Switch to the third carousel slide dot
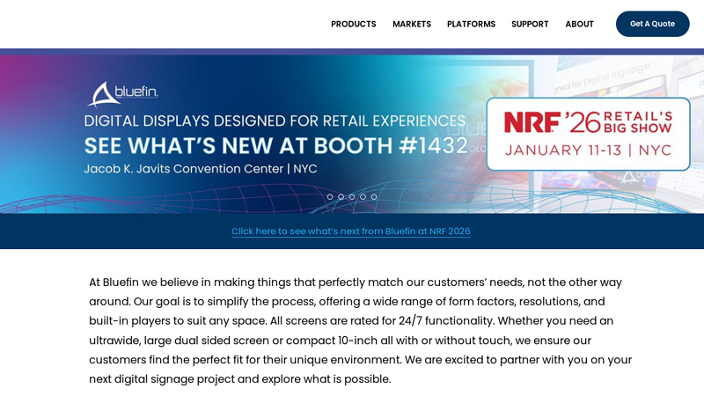 (x=352, y=197)
